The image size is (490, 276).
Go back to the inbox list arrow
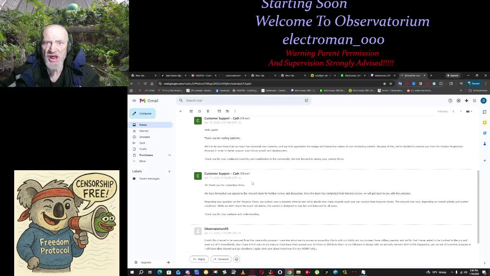(181, 111)
